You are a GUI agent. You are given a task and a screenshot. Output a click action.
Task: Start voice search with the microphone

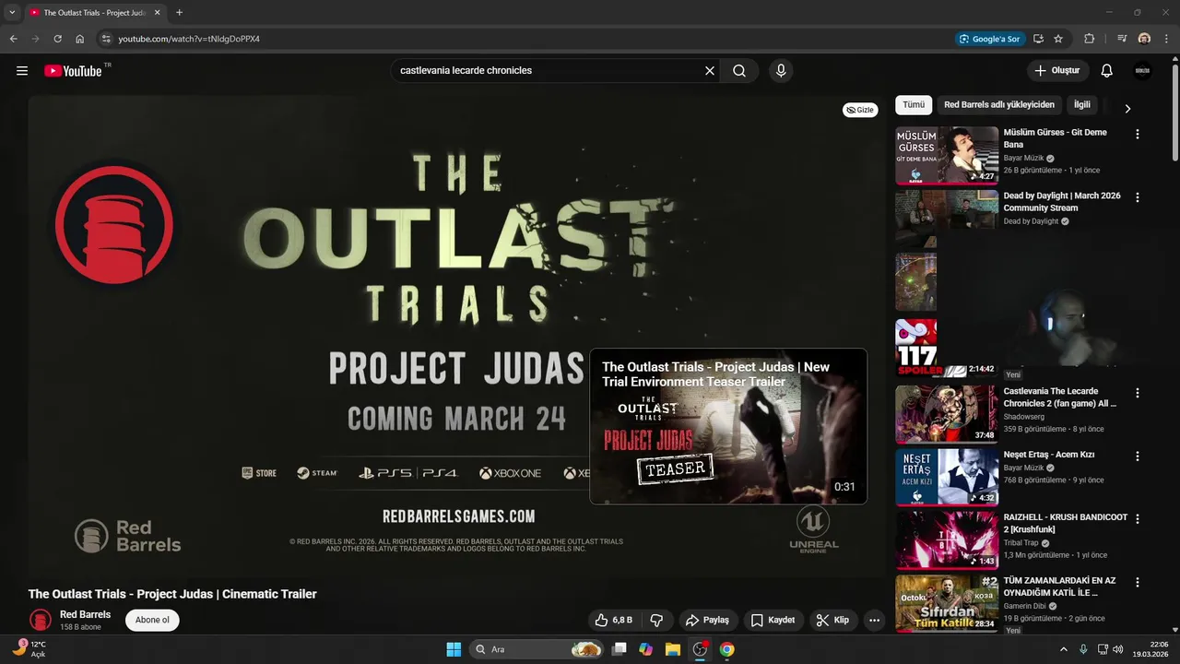coord(781,71)
